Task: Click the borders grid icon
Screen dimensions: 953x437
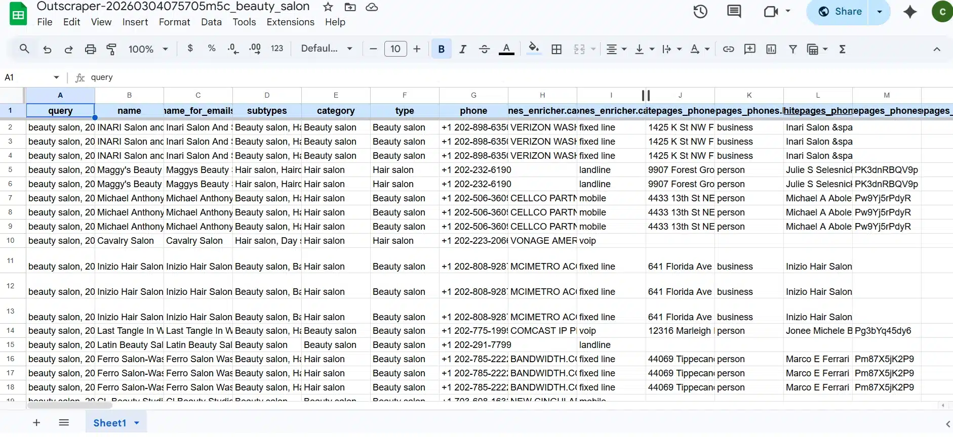Action: click(557, 49)
